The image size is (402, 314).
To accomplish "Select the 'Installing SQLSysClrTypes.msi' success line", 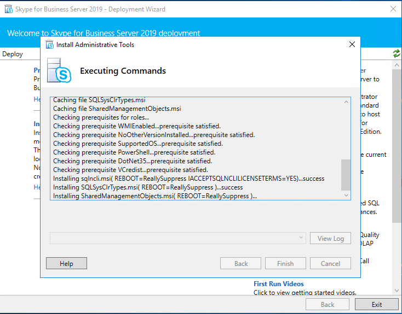I will [x=148, y=187].
